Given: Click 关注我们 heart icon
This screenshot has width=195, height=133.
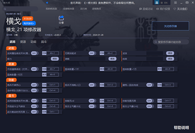Looking at the screenshot, I should click(175, 9).
